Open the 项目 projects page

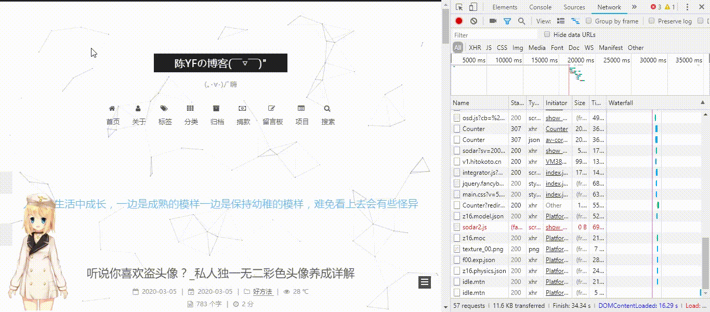[302, 115]
